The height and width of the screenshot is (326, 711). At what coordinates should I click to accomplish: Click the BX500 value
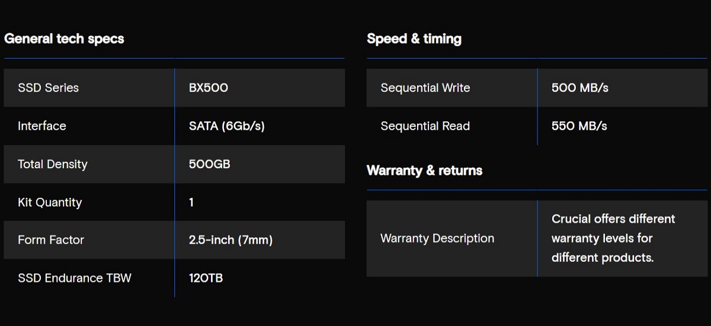point(209,88)
